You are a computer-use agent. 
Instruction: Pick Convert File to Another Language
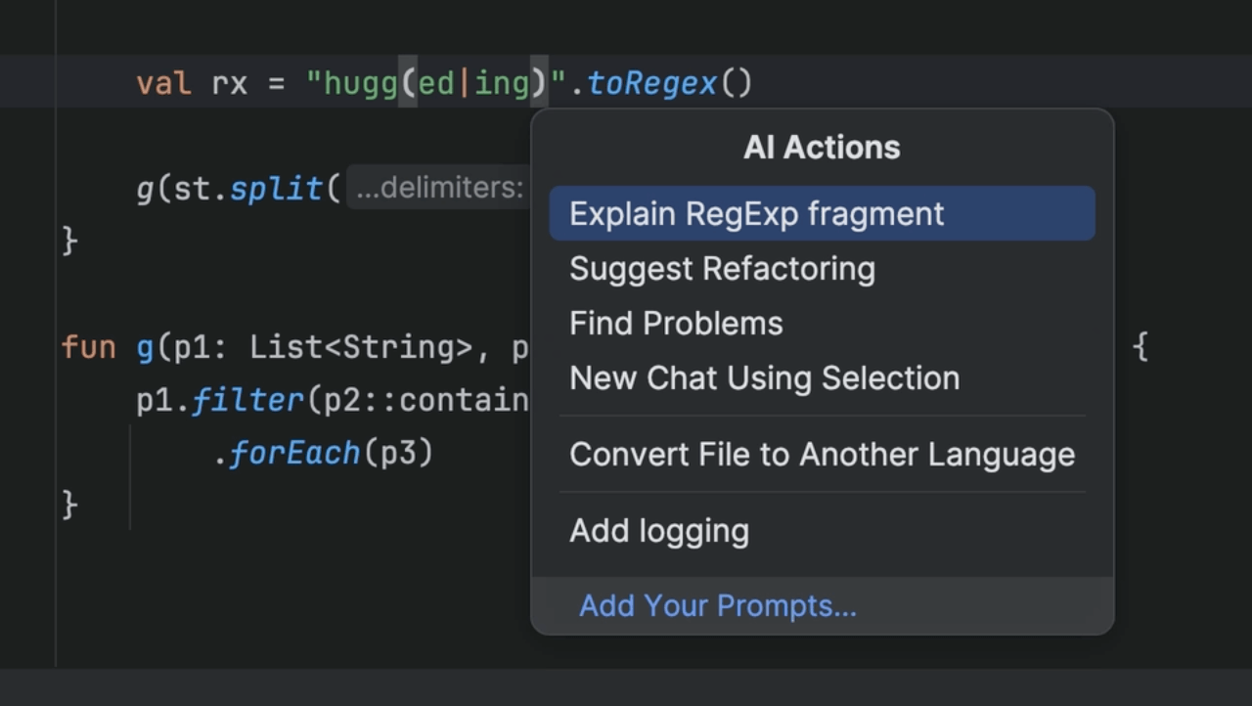coord(822,455)
